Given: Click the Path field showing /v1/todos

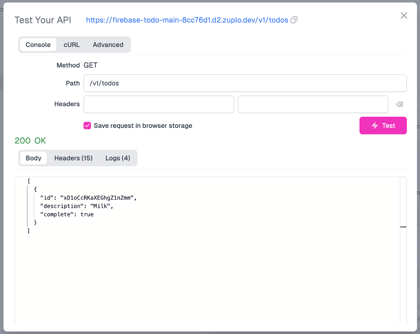Looking at the screenshot, I should click(245, 83).
